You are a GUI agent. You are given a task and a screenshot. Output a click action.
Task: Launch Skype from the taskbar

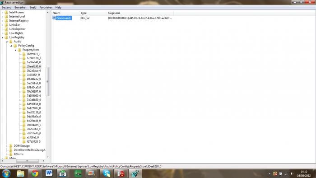click(x=106, y=173)
